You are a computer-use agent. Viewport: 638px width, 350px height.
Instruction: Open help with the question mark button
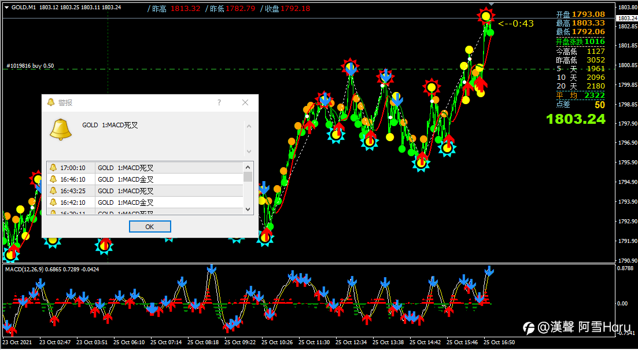[219, 102]
